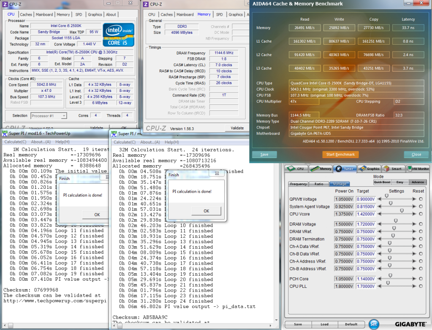432x330 pixels.
Task: Click Validate in the CPU-Z Timings window
Action: [x=237, y=128]
